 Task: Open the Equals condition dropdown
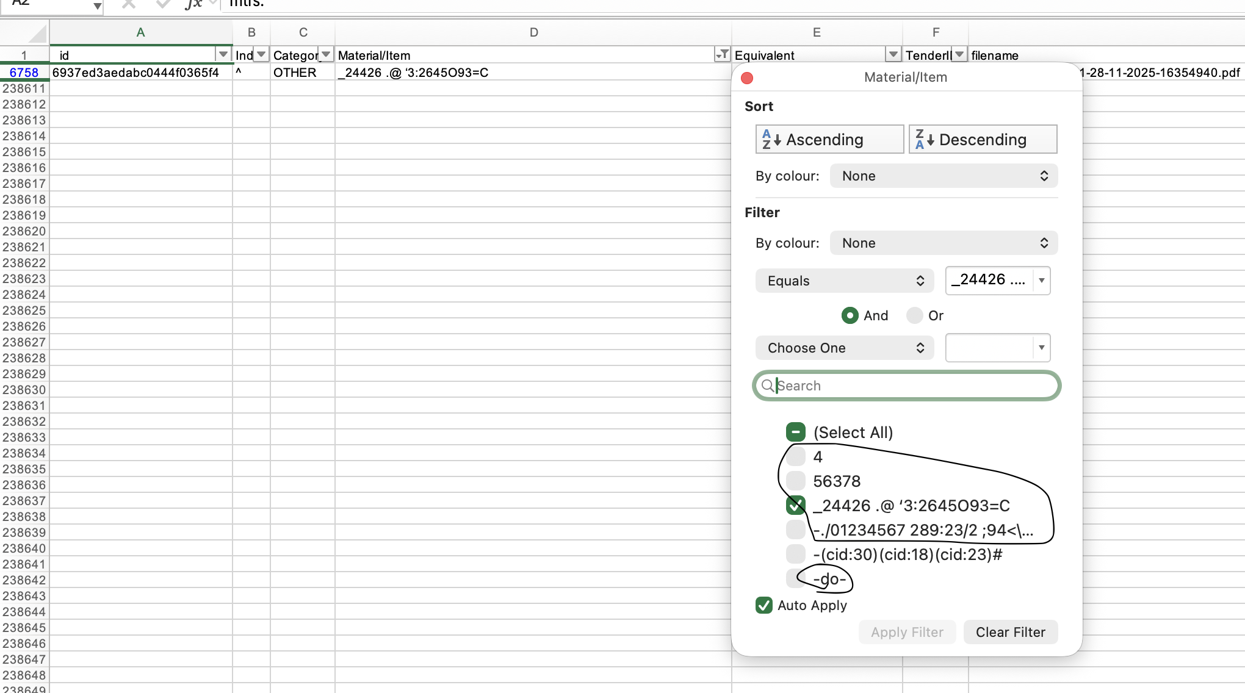coord(845,281)
